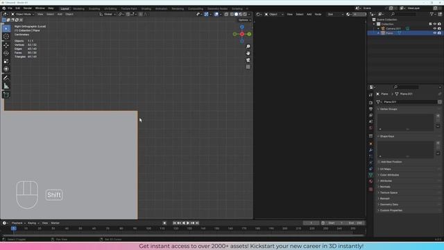Hide Plane in viewport via eye icon
444x250 pixels.
pyautogui.click(x=435, y=33)
